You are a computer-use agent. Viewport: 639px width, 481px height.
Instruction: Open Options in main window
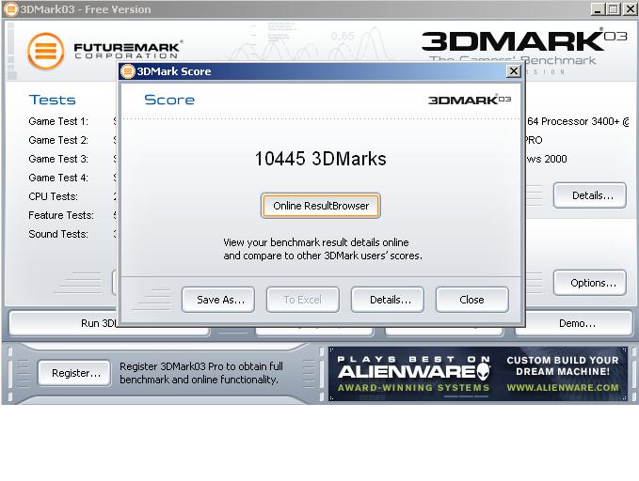click(590, 283)
